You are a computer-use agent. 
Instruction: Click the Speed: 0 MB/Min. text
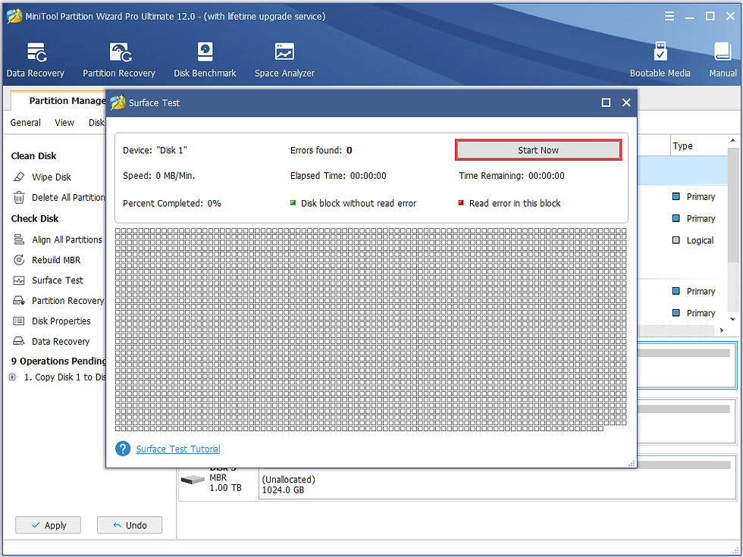158,176
